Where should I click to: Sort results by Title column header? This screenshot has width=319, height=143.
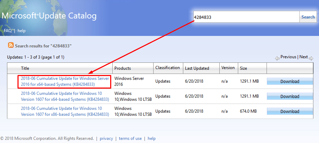[25, 68]
